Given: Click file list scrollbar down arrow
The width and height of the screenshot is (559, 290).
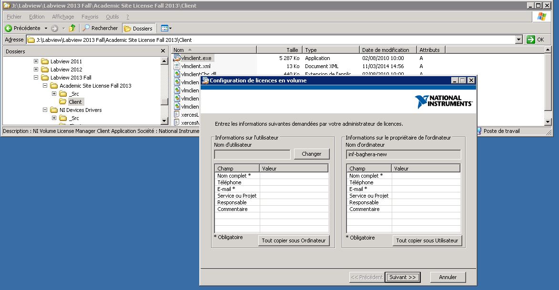Looking at the screenshot, I should pos(548,121).
